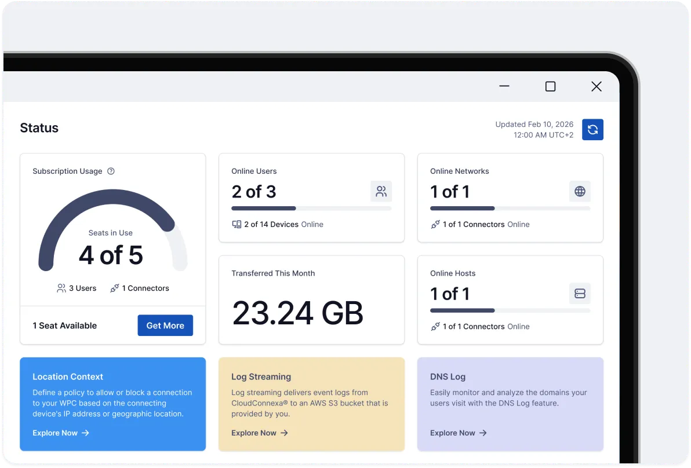Open Explore Now in Location Context card
Screen dimensions: 691x468
[x=55, y=433]
